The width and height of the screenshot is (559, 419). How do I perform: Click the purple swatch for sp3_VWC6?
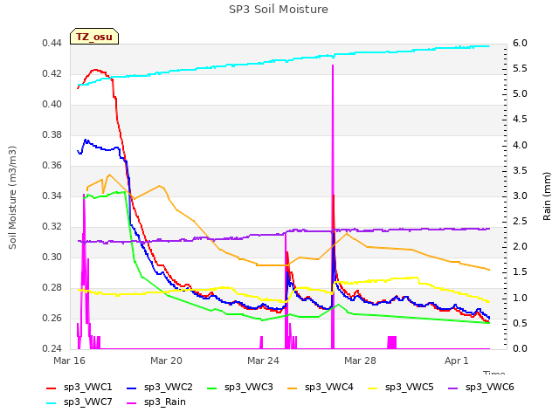tap(453, 388)
